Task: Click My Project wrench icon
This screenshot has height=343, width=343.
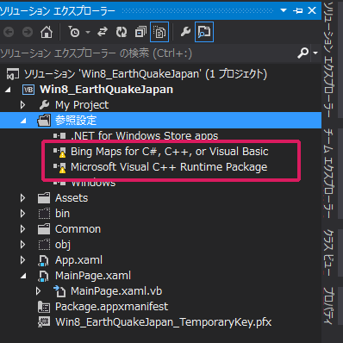Action: (x=44, y=105)
